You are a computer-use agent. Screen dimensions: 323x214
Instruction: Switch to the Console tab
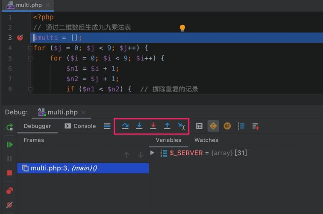(80, 126)
